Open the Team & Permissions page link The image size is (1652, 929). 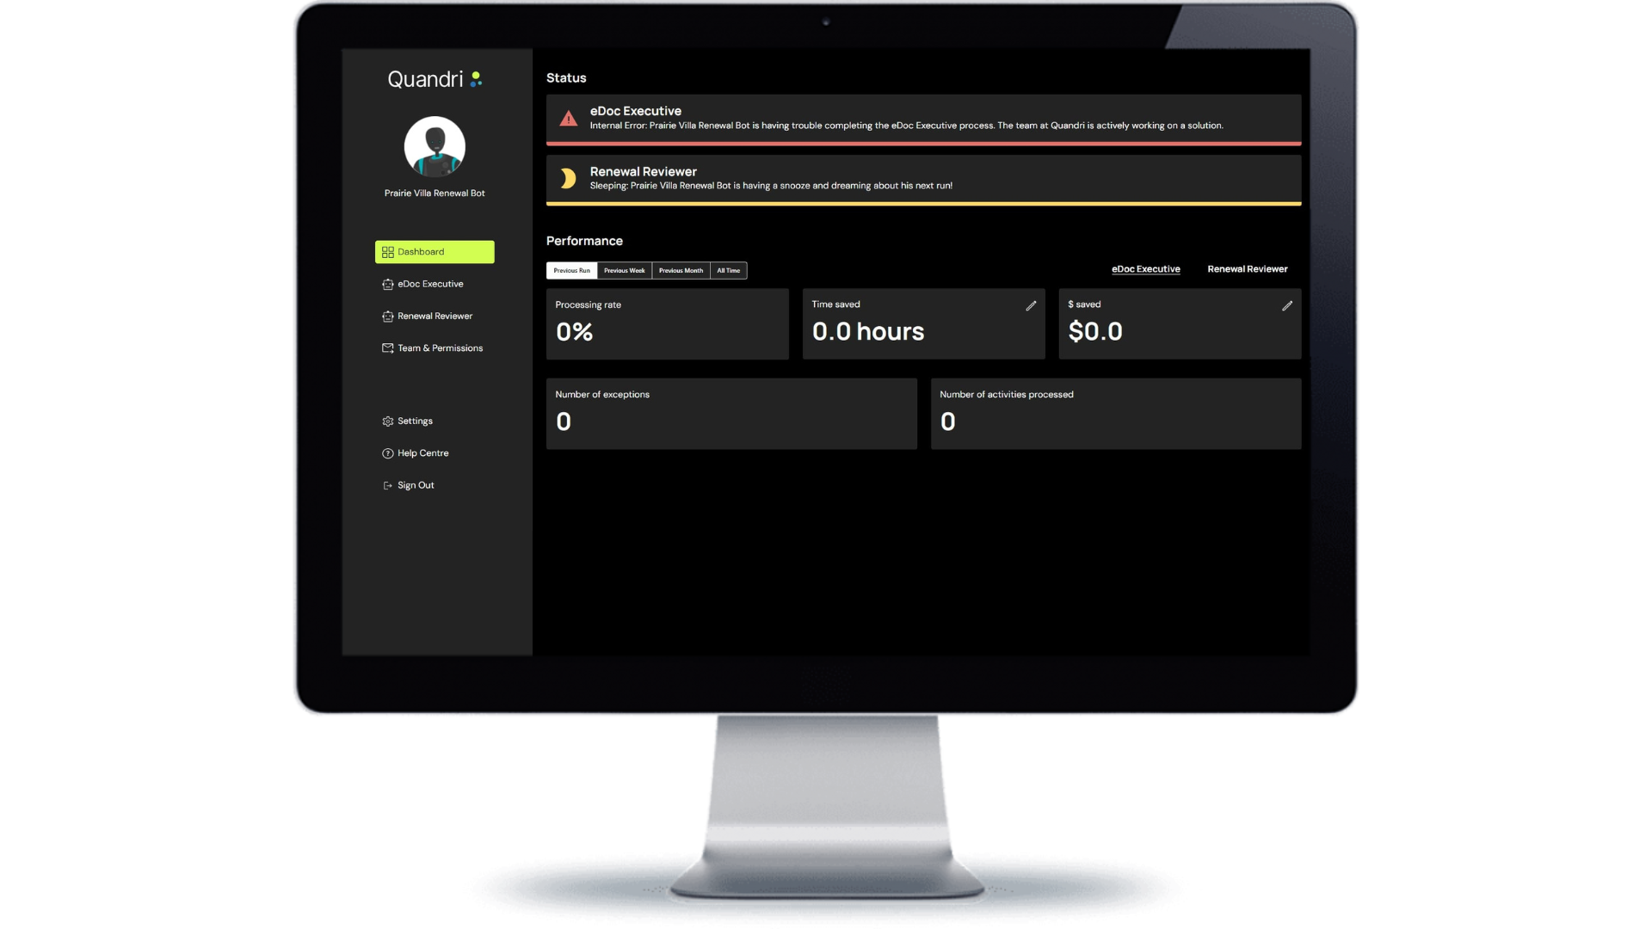click(440, 348)
